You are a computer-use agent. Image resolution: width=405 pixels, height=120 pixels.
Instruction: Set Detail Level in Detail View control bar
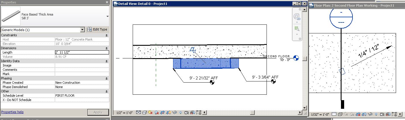[x=138, y=113]
